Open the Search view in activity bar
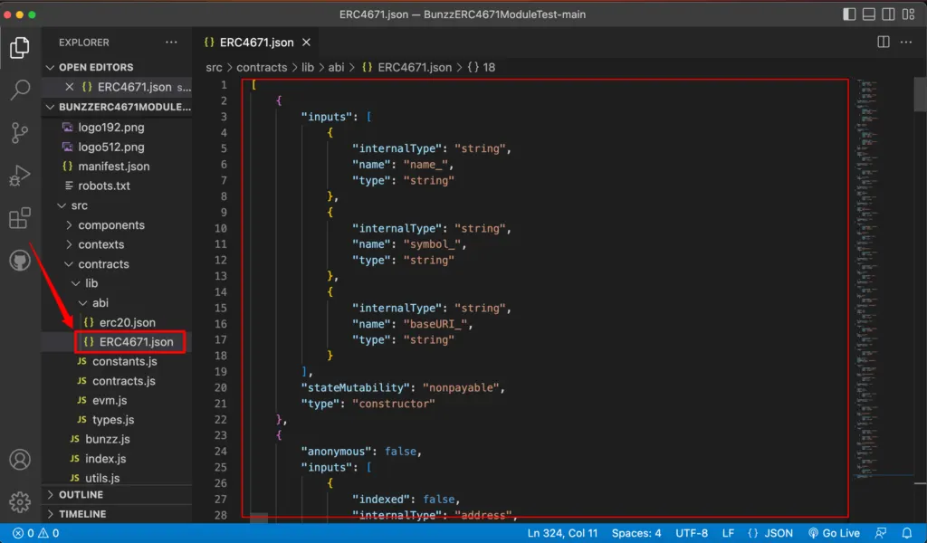927x543 pixels. click(20, 90)
